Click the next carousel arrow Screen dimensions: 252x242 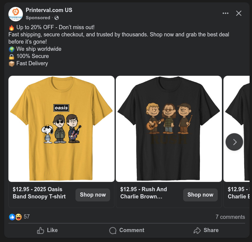[234, 142]
